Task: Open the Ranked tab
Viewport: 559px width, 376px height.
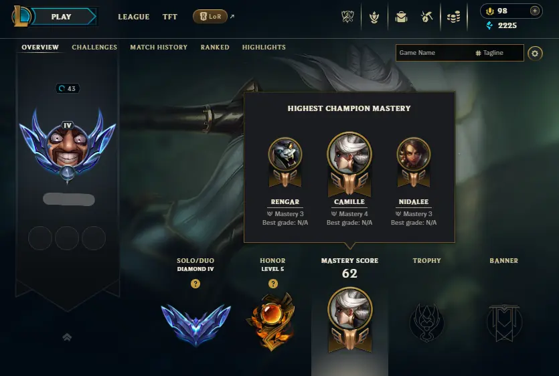Action: coord(215,47)
